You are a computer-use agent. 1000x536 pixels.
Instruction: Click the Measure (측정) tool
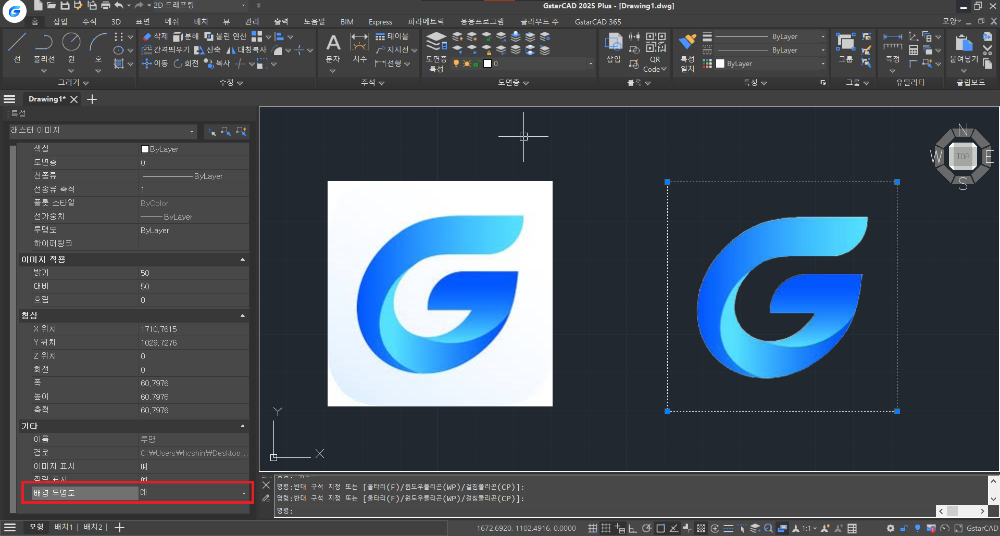click(893, 47)
